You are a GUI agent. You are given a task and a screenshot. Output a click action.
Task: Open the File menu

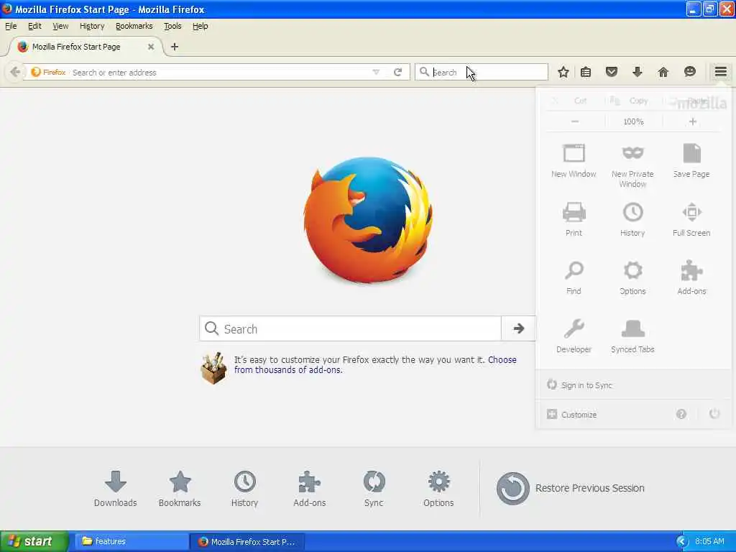point(11,27)
